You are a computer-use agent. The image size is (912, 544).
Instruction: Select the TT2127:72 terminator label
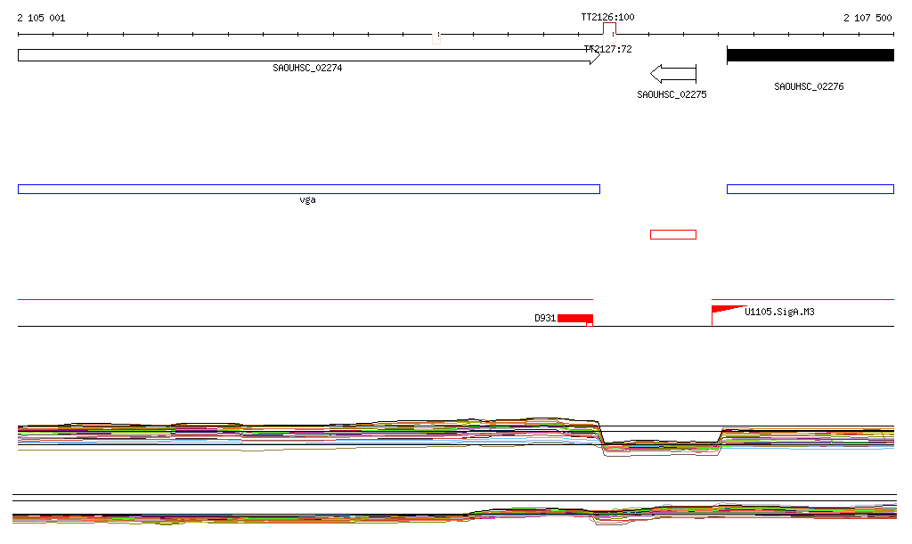[608, 50]
